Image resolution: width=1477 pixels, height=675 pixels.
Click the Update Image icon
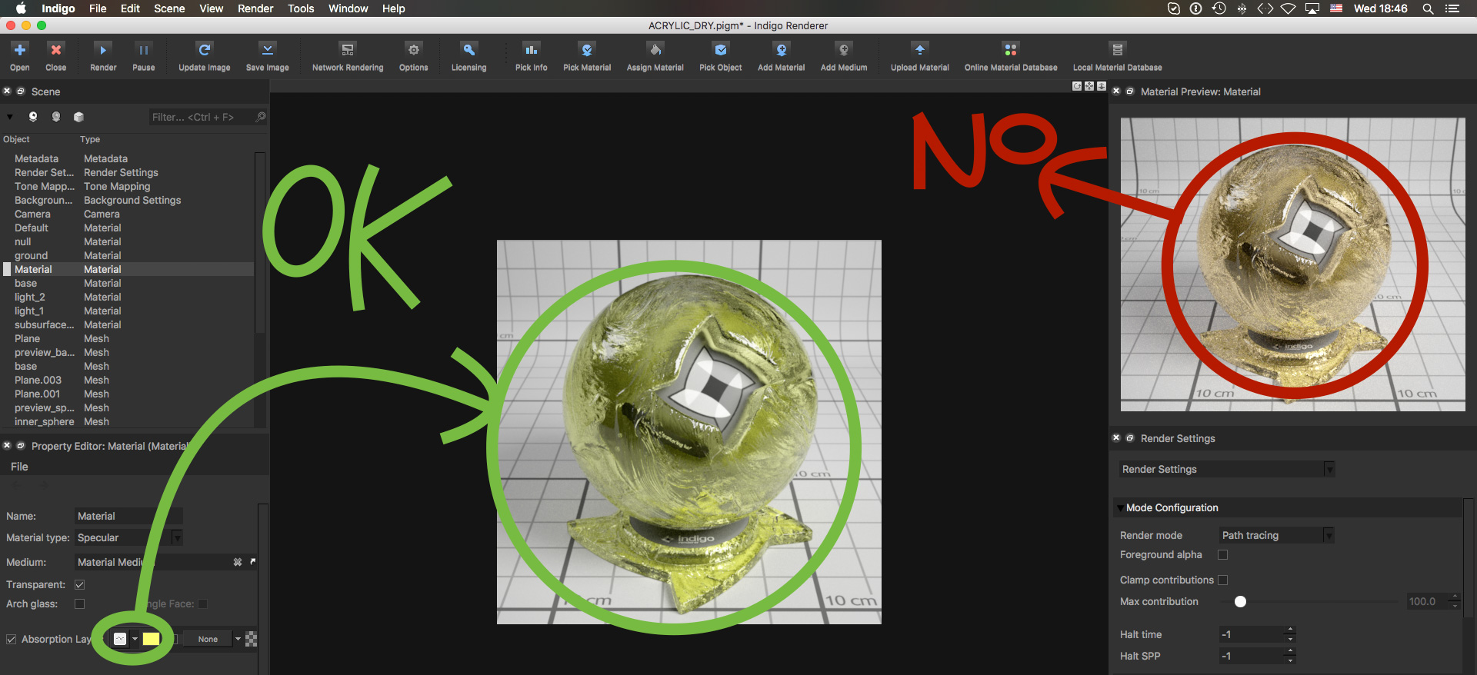pyautogui.click(x=204, y=50)
